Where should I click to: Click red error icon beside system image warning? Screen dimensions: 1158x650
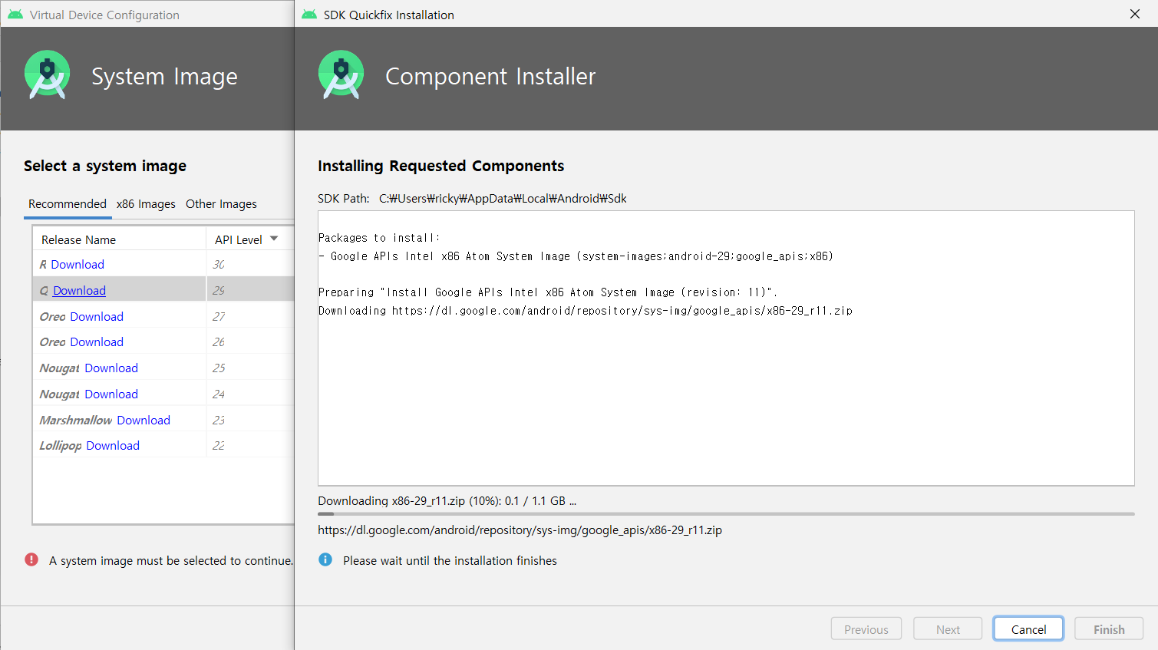pyautogui.click(x=31, y=559)
